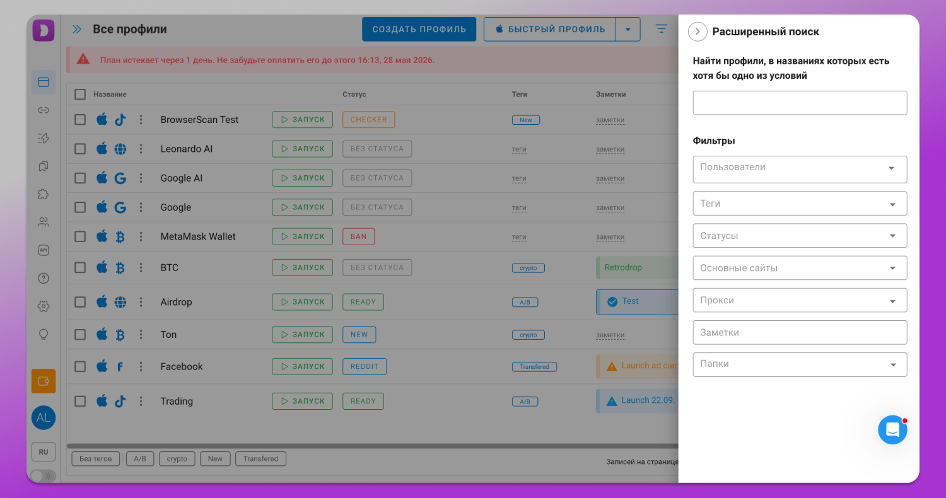The height and width of the screenshot is (498, 946).
Task: Open three-dot menu for Facebook profile
Action: 141,366
